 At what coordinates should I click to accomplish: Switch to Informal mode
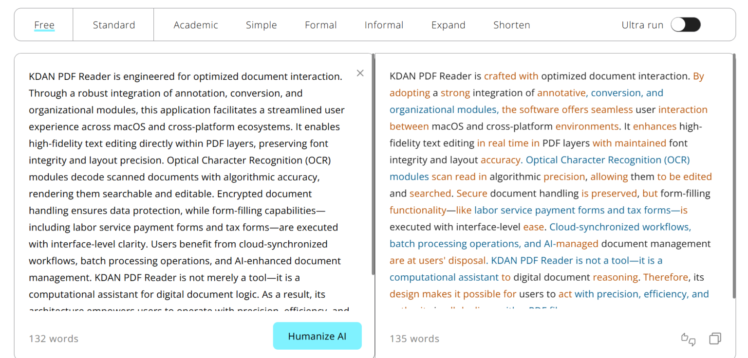[384, 25]
